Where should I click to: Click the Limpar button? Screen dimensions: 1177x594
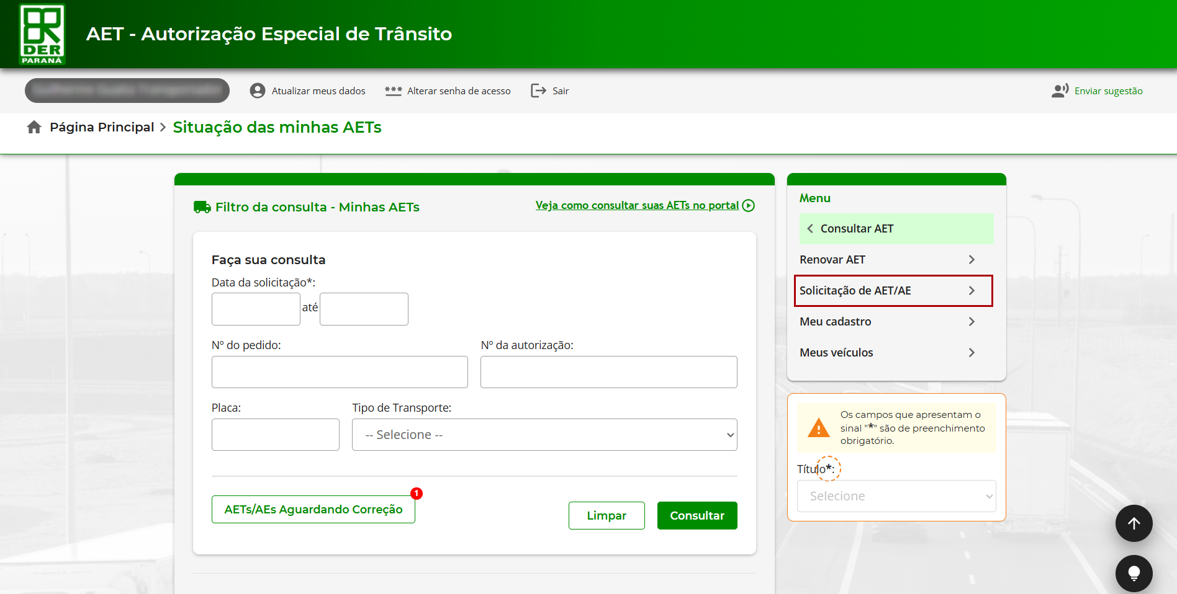(607, 515)
